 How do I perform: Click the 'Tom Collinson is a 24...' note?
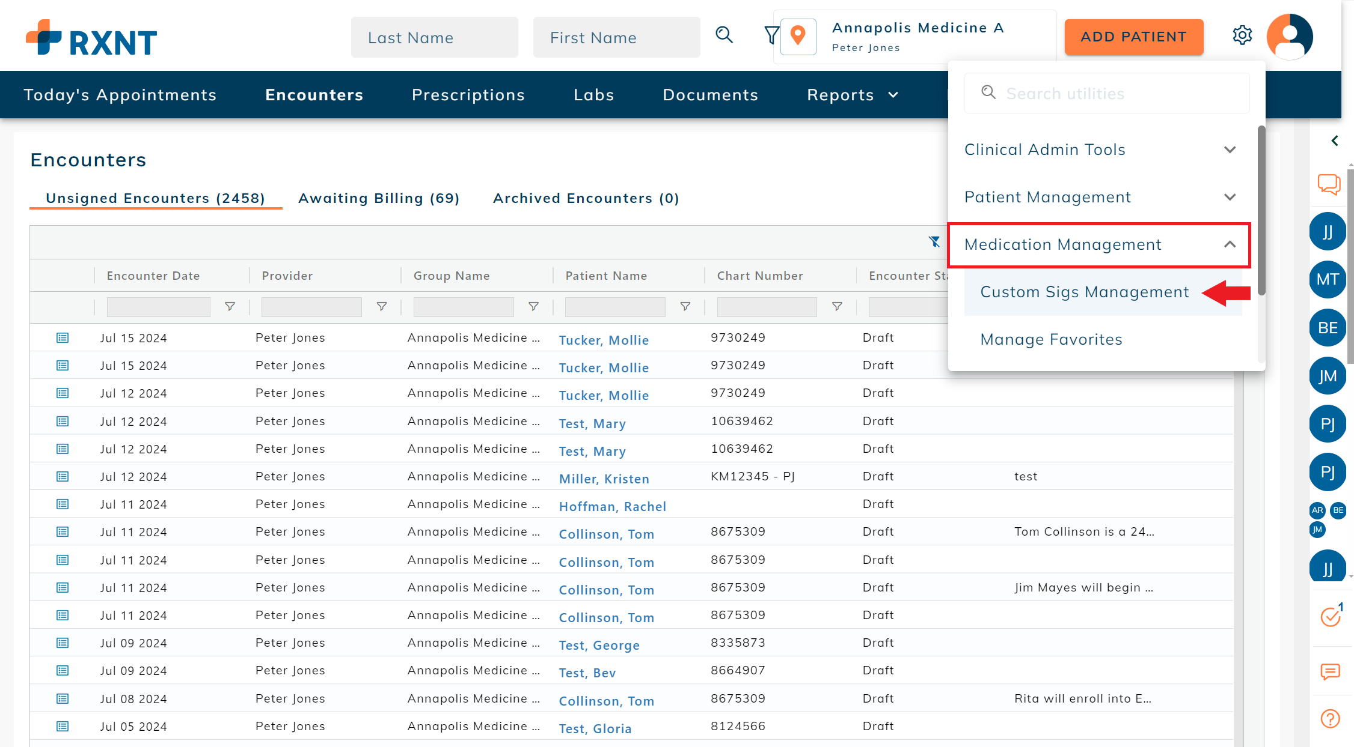(x=1084, y=531)
